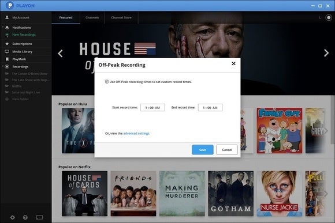Switch to the Channel Store tab

[121, 17]
